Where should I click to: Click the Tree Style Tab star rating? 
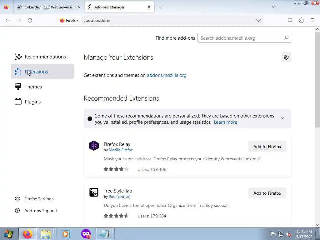tap(116, 216)
